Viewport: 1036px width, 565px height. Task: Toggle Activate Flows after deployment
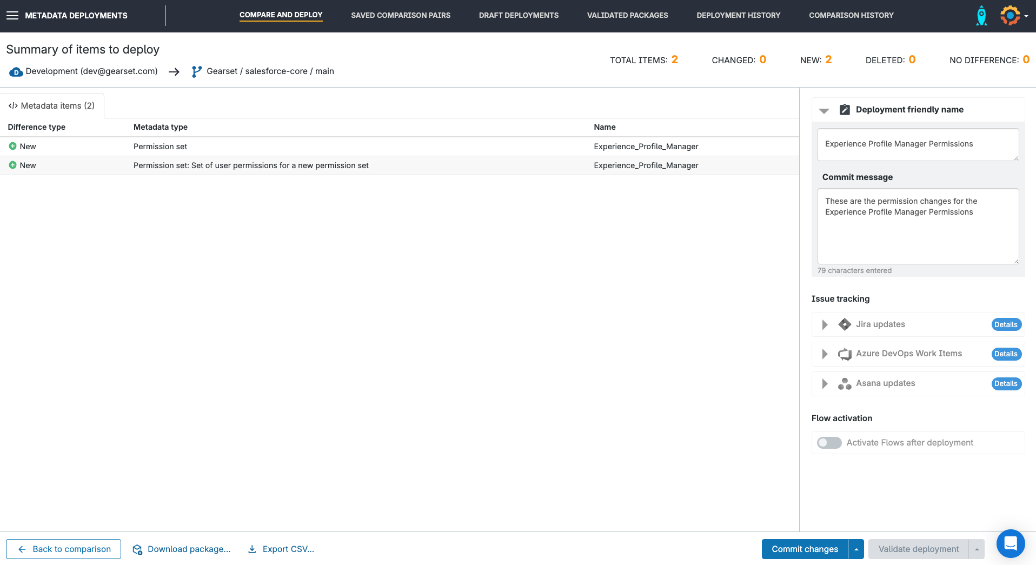pyautogui.click(x=829, y=443)
